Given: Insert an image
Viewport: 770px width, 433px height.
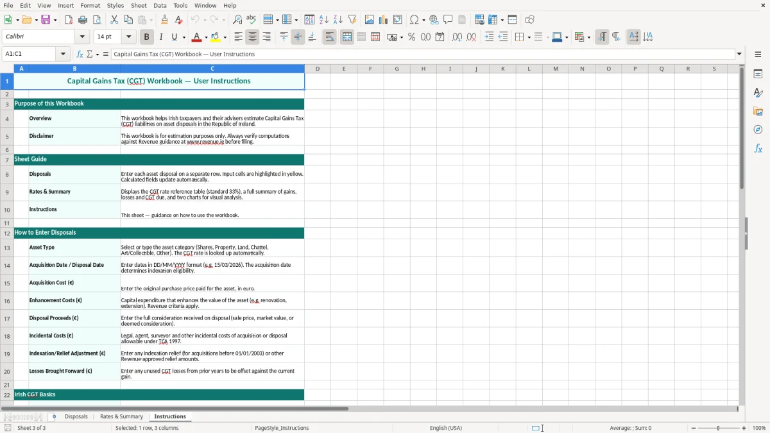Looking at the screenshot, I should point(370,20).
